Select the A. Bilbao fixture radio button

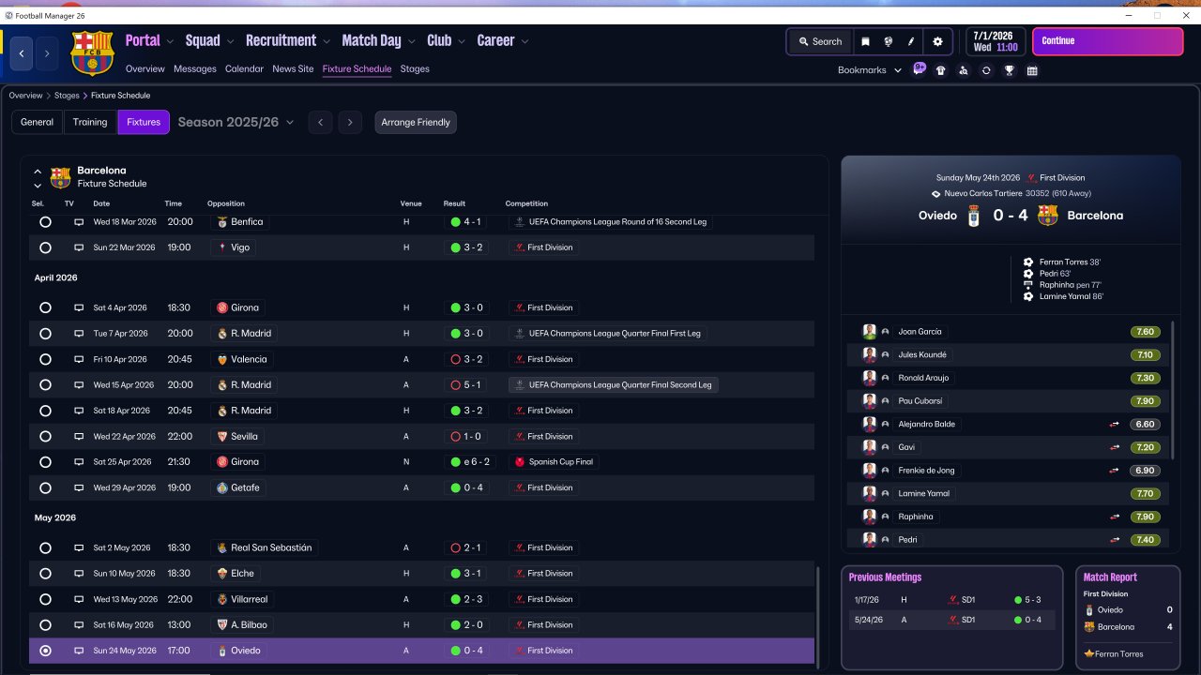point(45,625)
